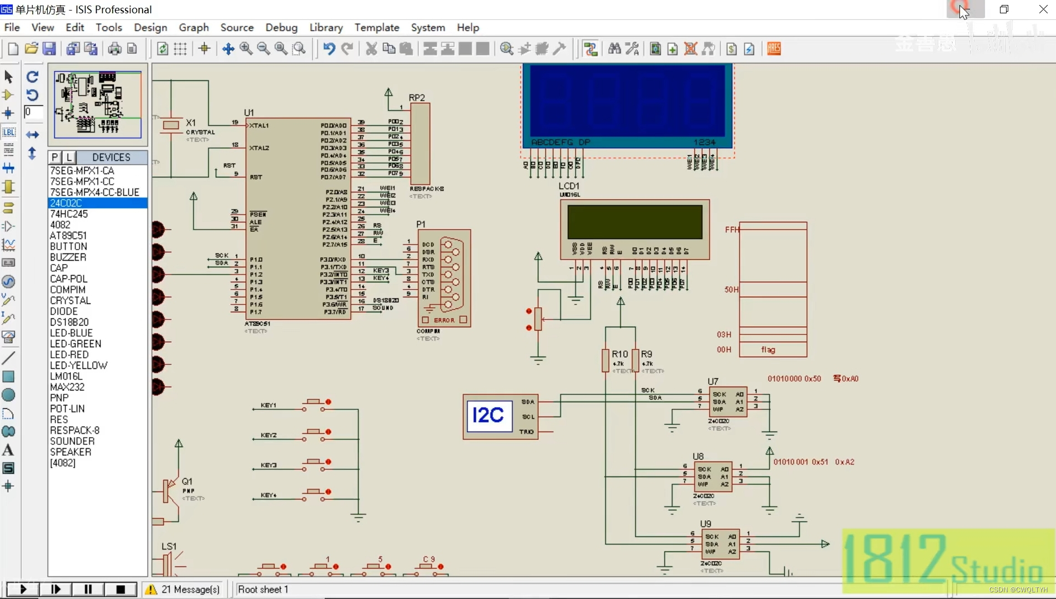Pause the simulation
Viewport: 1056px width, 599px height.
[x=88, y=589]
